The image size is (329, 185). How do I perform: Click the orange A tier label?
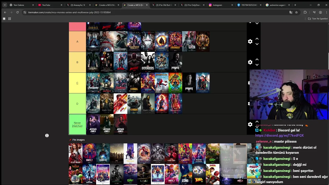click(77, 42)
